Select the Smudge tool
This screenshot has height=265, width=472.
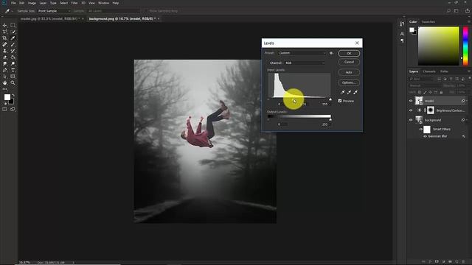[x=4, y=64]
